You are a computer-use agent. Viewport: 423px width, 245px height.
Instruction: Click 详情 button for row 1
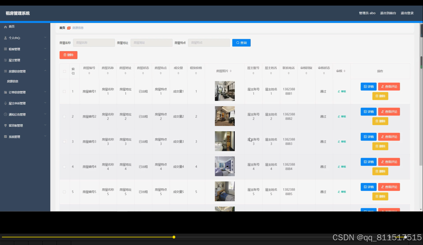pyautogui.click(x=369, y=87)
